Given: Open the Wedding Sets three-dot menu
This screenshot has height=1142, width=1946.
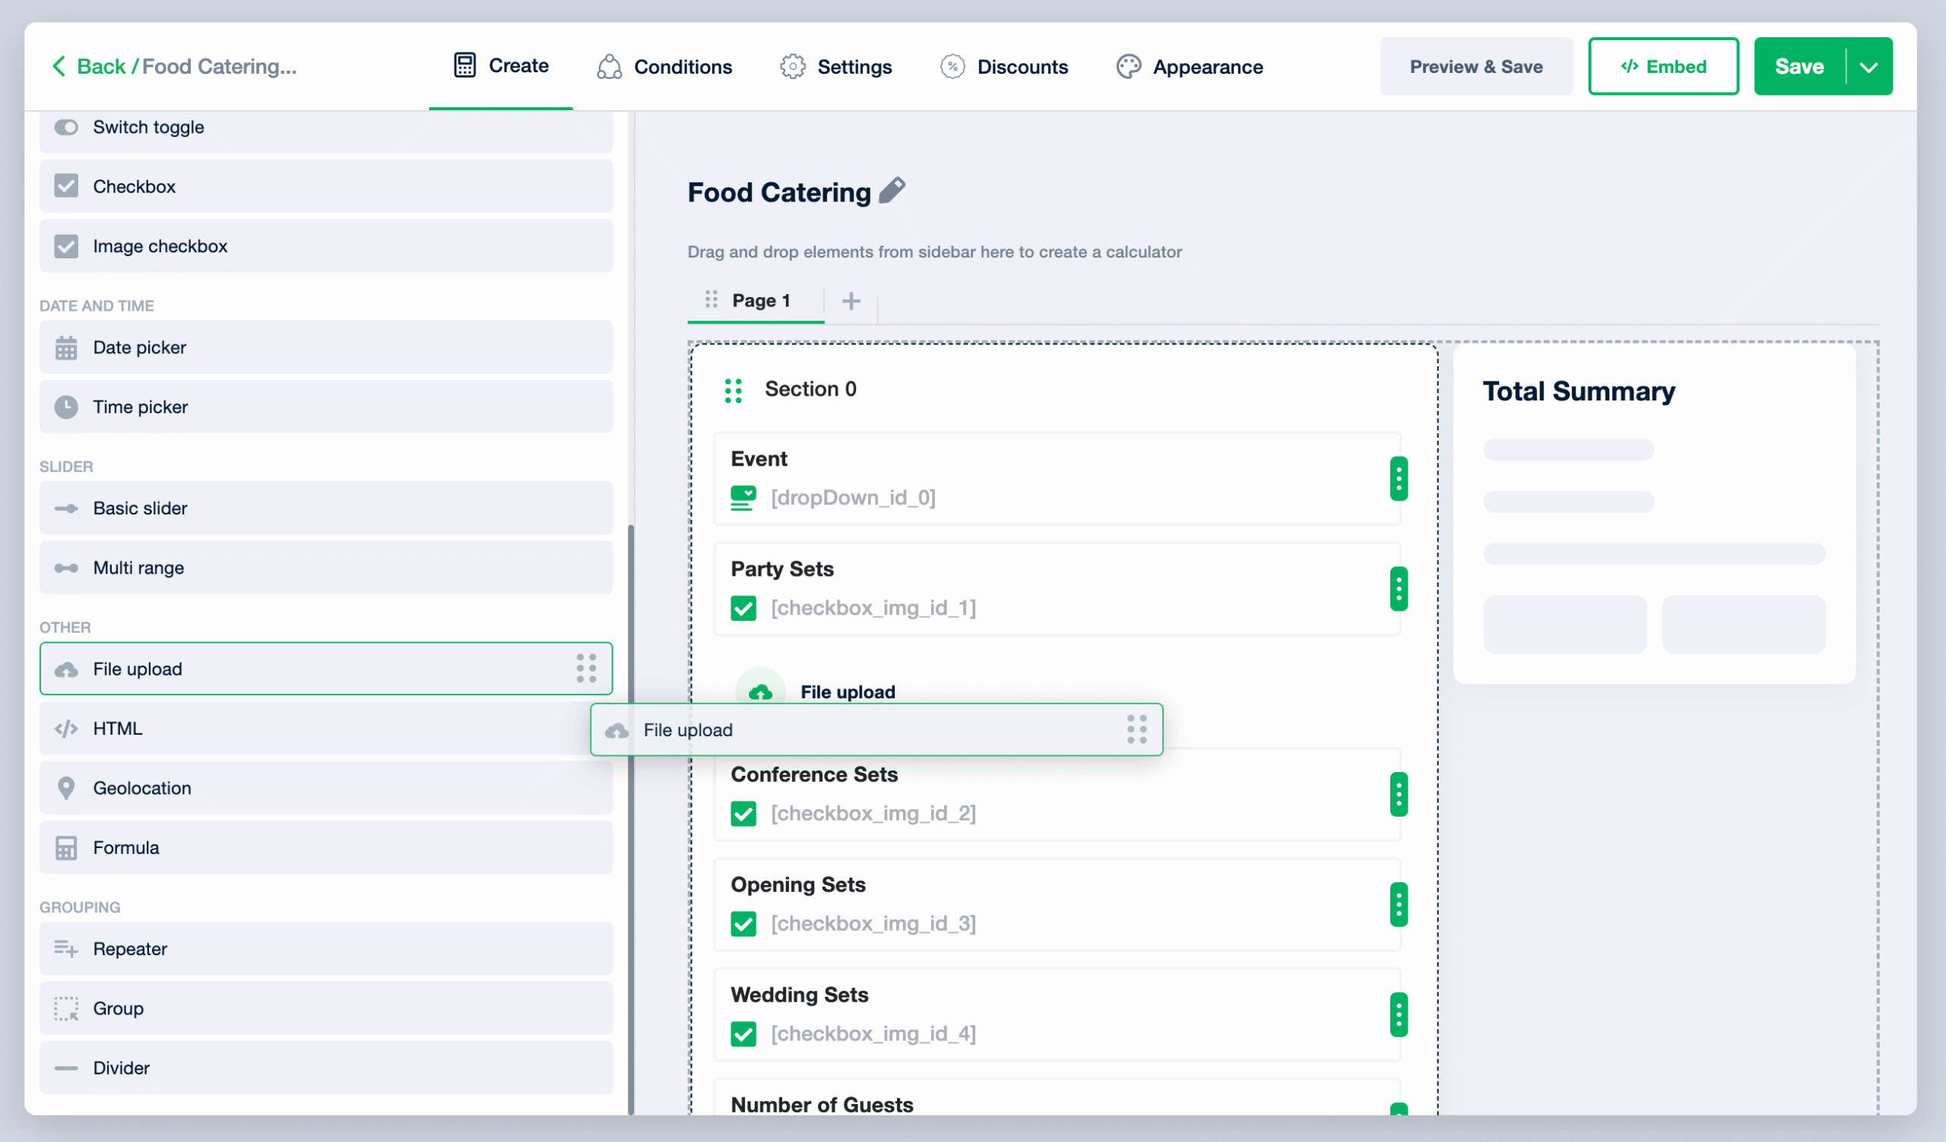Looking at the screenshot, I should 1399,1015.
